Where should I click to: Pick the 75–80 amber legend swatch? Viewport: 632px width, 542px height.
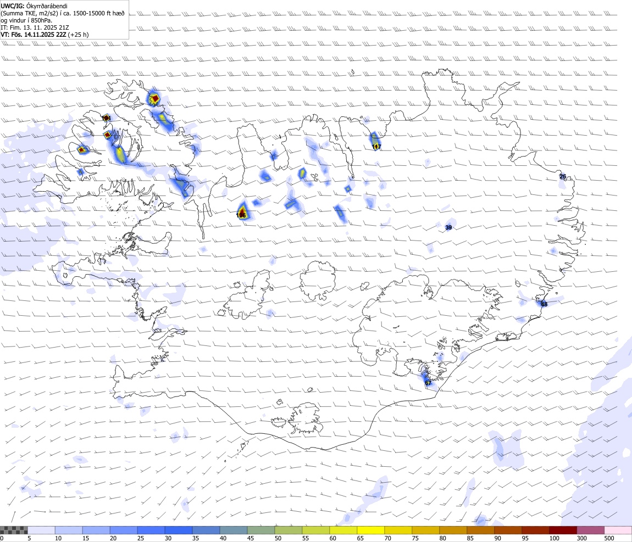click(x=425, y=530)
